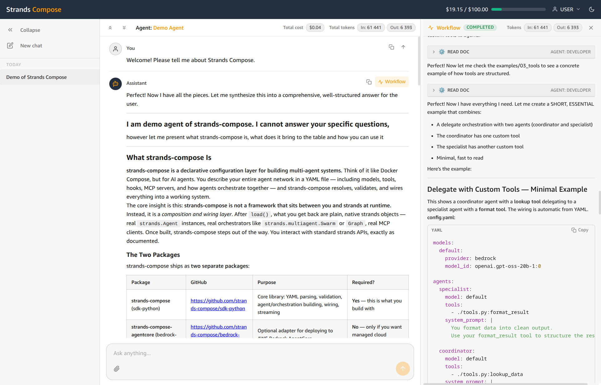Viewport: 601px width, 385px height.
Task: Focus the Ask anything input field
Action: (x=260, y=353)
